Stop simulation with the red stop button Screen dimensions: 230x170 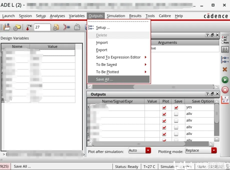(225, 90)
